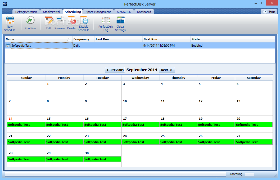Screen dimensions: 280x180
Task: Click the Edit schedule icon
Action: pyautogui.click(x=49, y=21)
